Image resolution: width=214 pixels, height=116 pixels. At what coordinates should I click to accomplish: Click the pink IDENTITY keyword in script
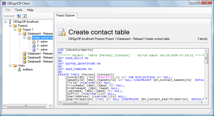click(104, 77)
